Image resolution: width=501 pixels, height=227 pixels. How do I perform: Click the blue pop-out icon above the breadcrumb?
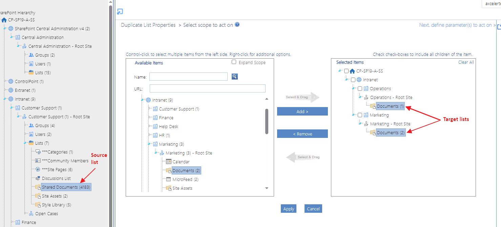point(120,11)
